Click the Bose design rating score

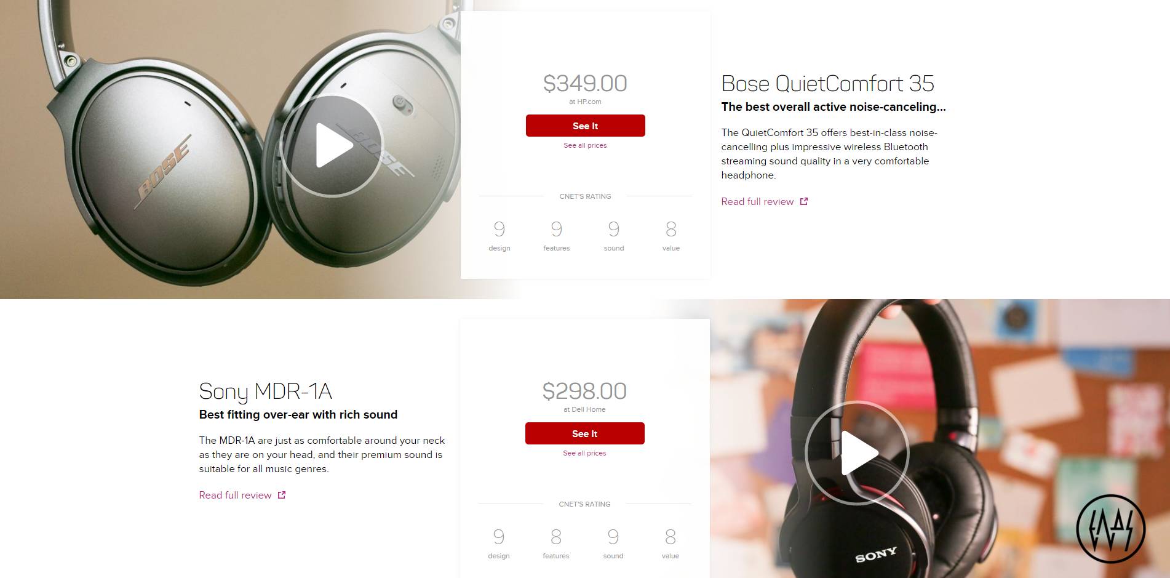[x=499, y=229]
